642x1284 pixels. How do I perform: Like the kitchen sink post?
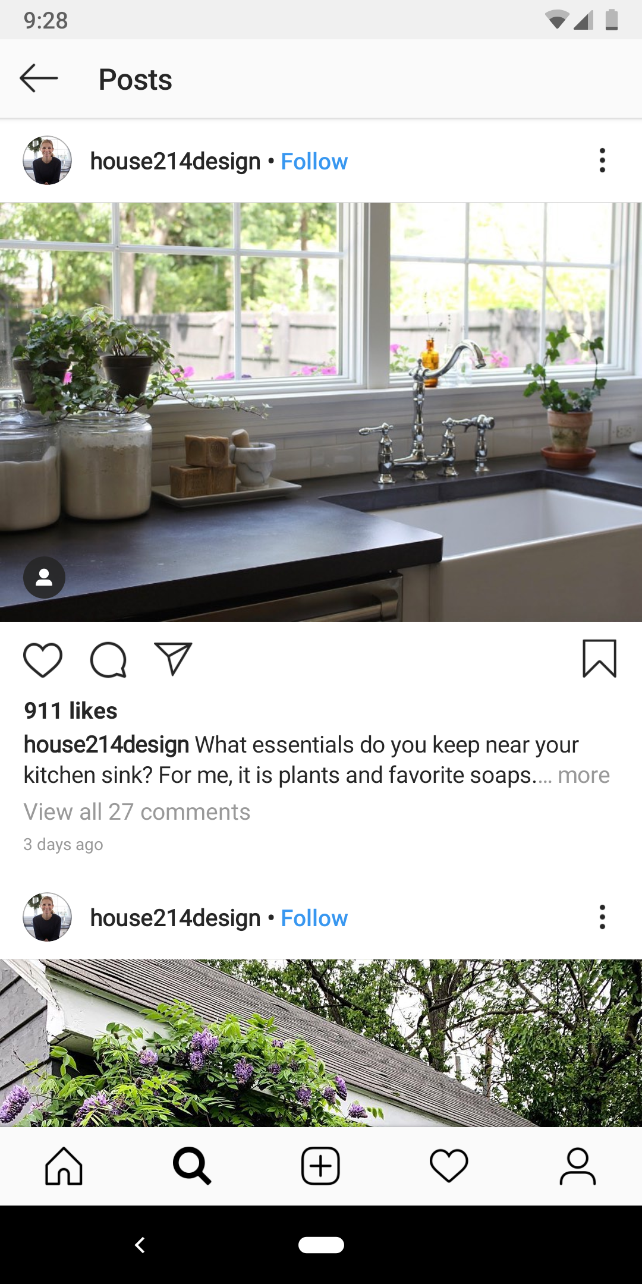[43, 660]
